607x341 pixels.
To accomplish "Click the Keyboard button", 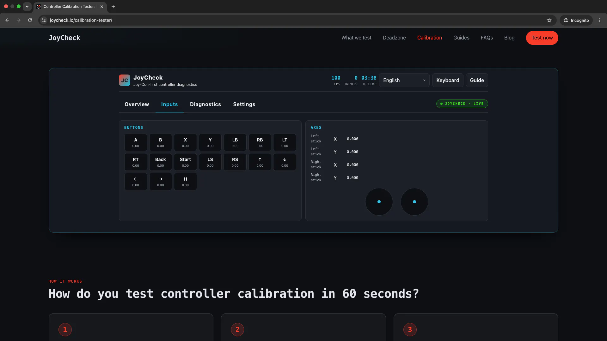I will pos(448,80).
